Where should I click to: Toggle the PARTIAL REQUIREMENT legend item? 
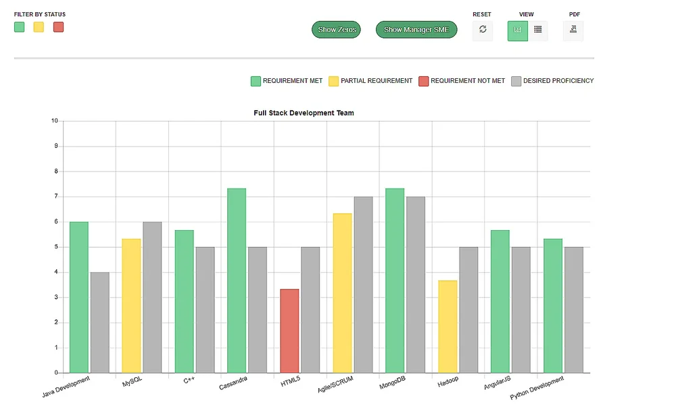click(370, 80)
